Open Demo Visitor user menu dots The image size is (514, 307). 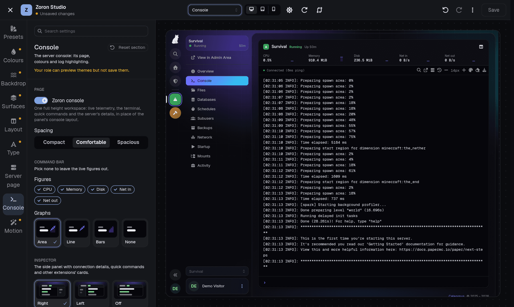tap(242, 286)
